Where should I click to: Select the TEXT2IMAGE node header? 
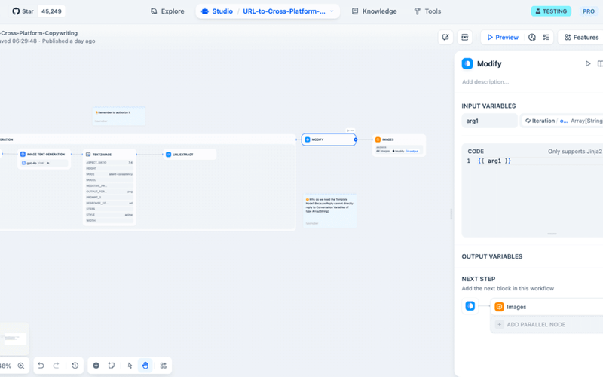coord(109,155)
